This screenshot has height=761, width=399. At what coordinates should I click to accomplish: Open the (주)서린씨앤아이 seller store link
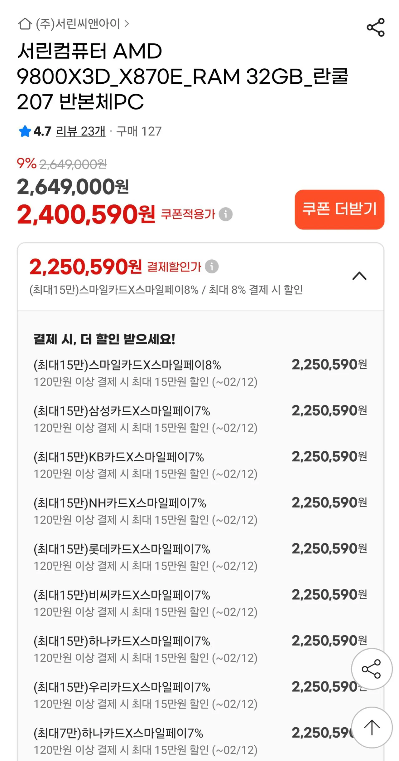click(78, 24)
